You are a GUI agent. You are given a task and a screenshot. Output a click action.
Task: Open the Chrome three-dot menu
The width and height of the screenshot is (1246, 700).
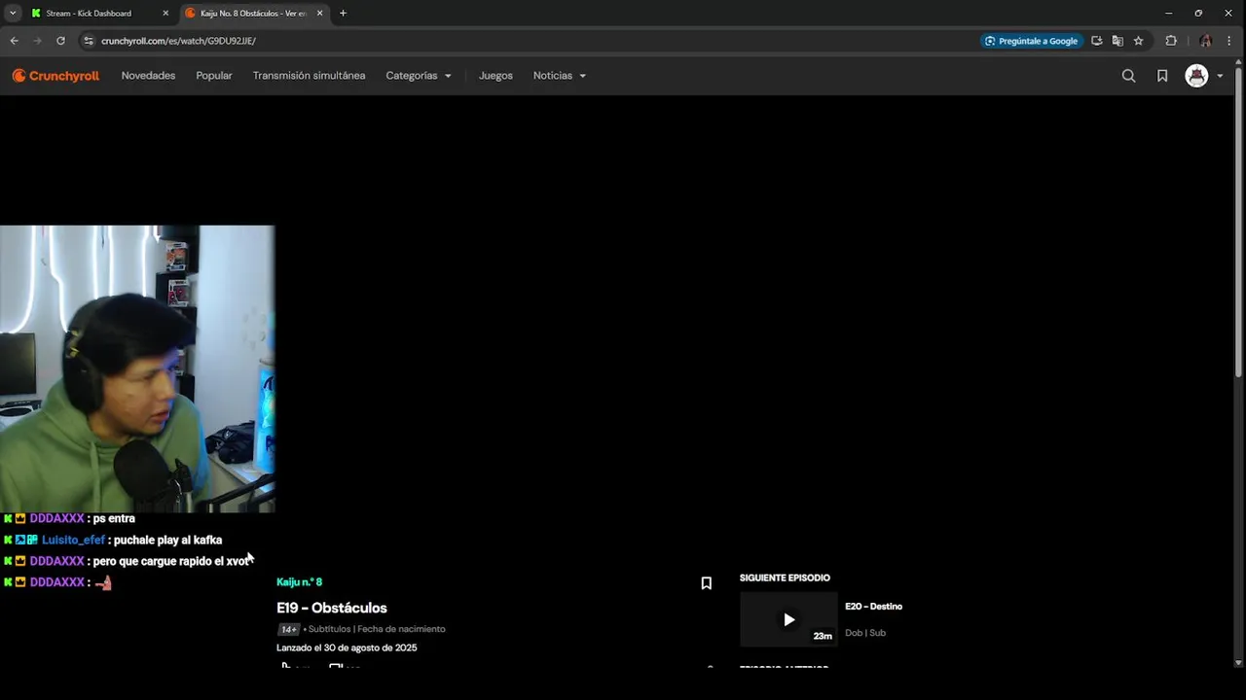[x=1229, y=41]
